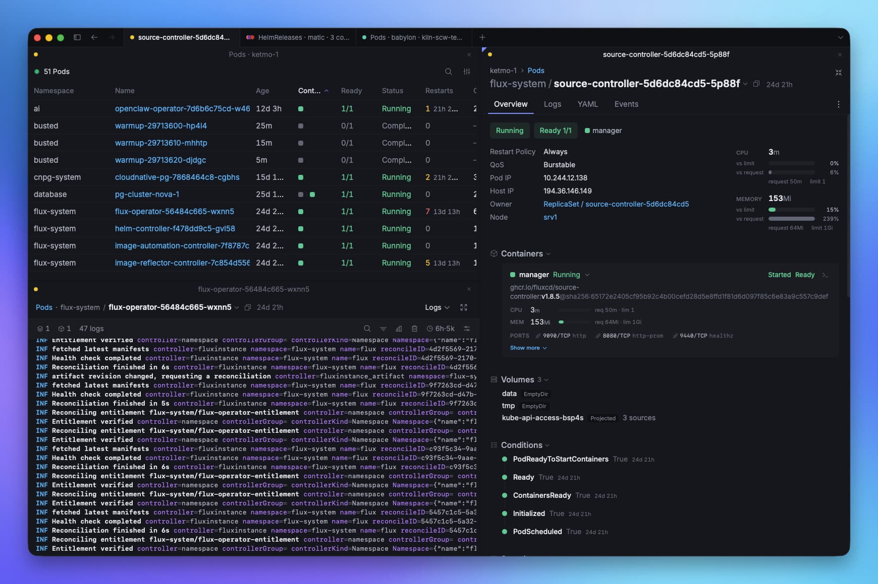Search within flux-operator logs
This screenshot has height=584, width=878.
tap(367, 329)
